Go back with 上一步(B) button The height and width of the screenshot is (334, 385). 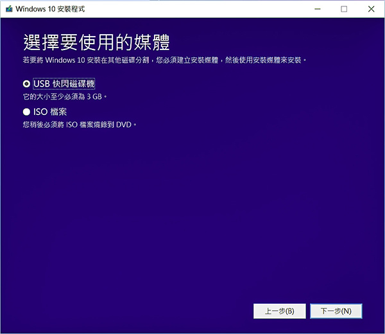click(280, 311)
